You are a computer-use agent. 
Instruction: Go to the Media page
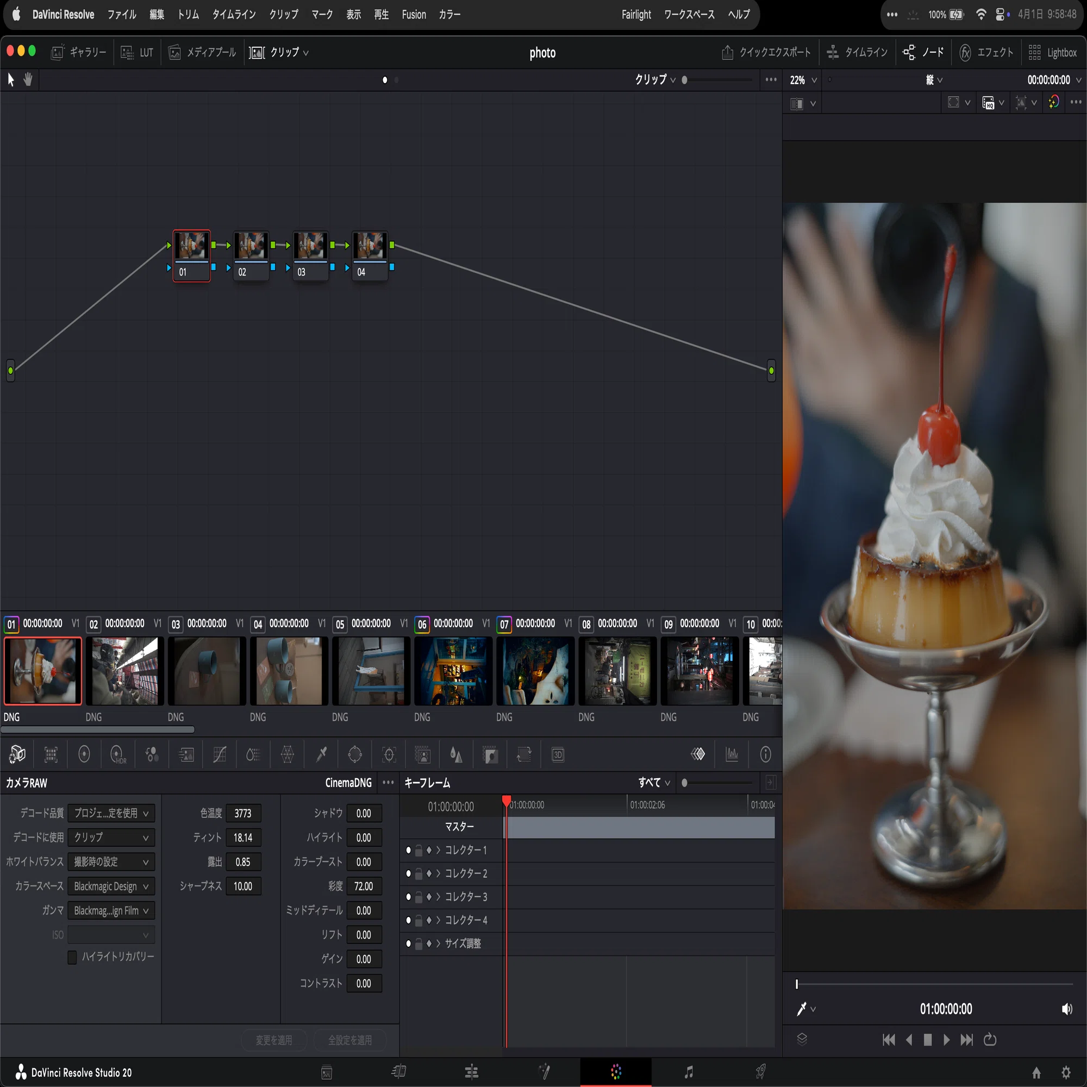click(326, 1072)
